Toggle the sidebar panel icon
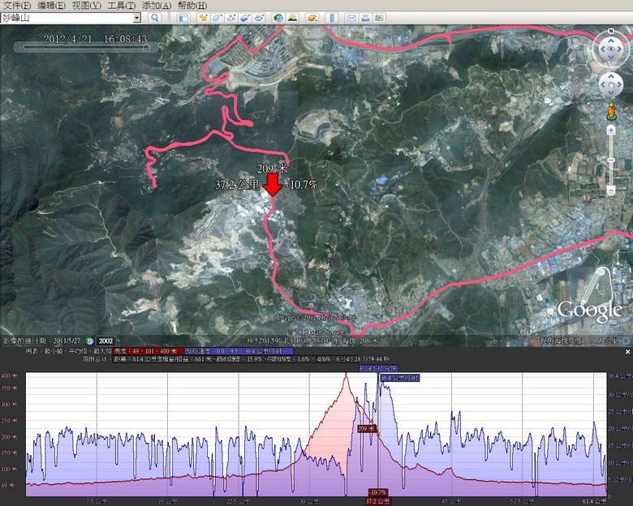 183,17
